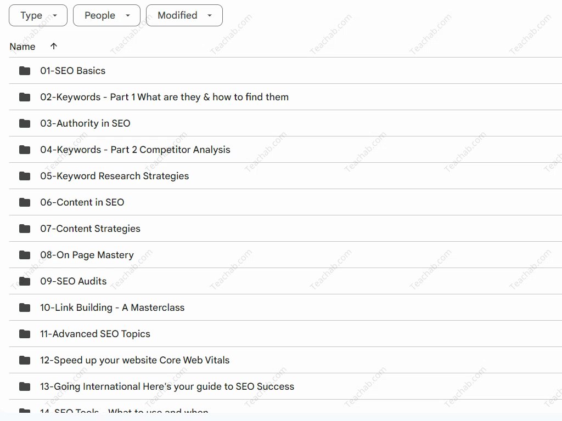This screenshot has height=421, width=562.
Task: Open 02-Keywords Part 1 folder
Action: click(x=164, y=97)
